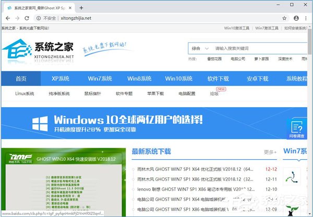
Task: Expand the 综合 search category dropdown
Action: [200, 48]
